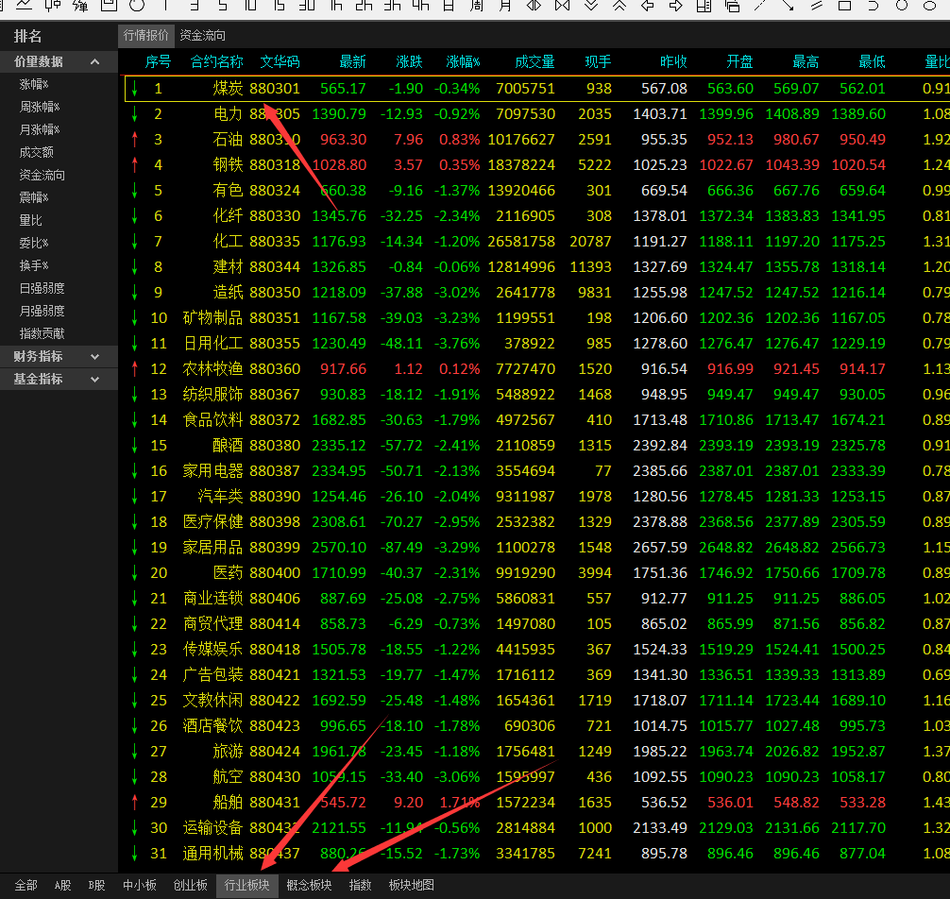The image size is (950, 899).
Task: Click the double down chevron icon
Action: coord(590,5)
